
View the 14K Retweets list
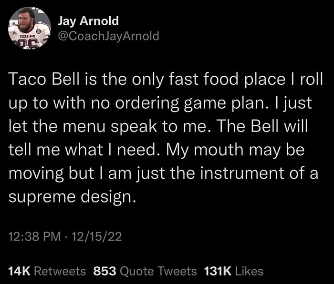pyautogui.click(x=47, y=272)
